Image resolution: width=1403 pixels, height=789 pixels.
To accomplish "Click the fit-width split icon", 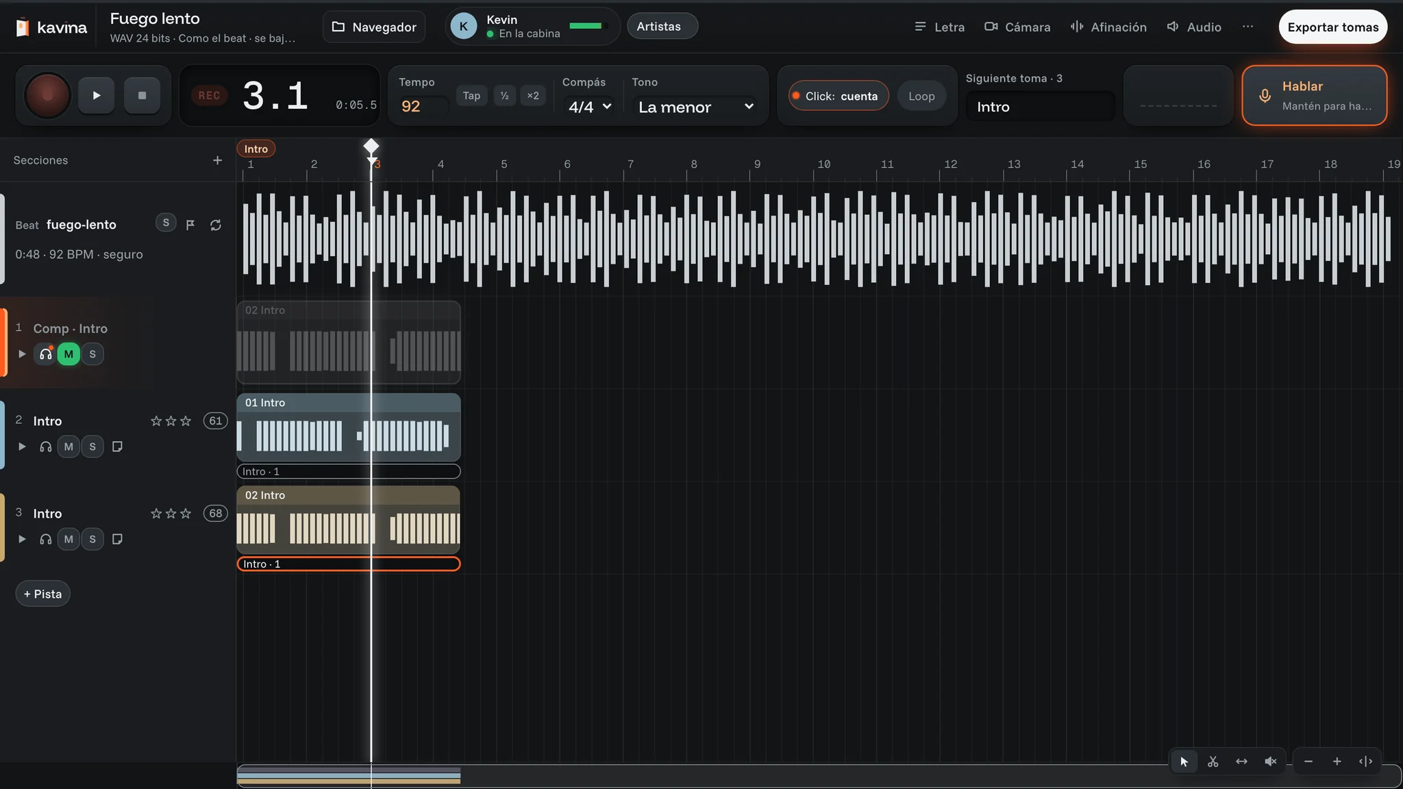I will point(1365,762).
